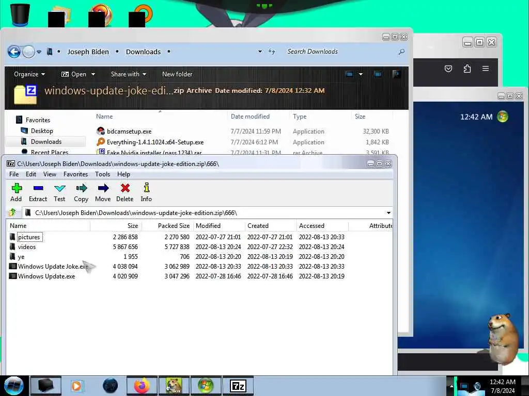Click Explorer change view icon
The width and height of the screenshot is (529, 396).
[350, 74]
